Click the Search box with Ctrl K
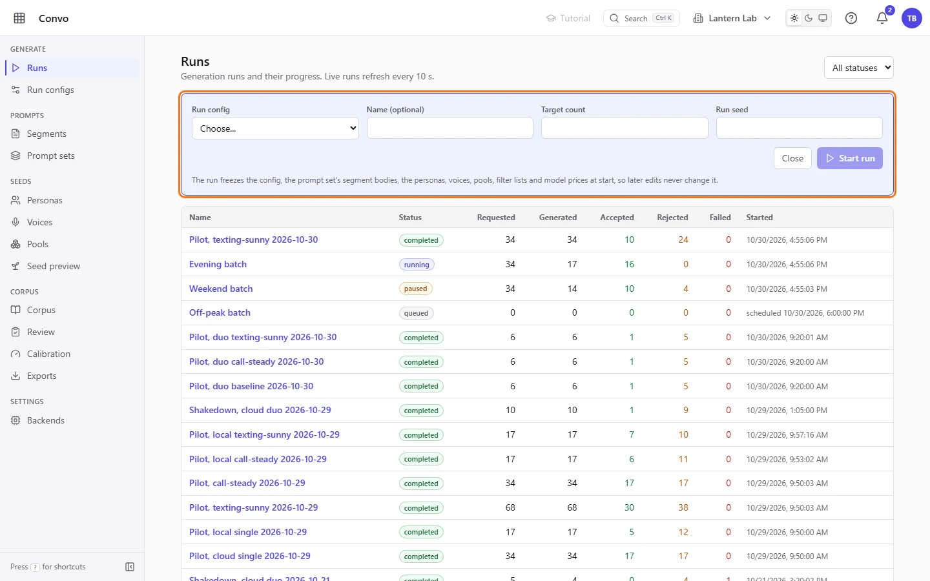 [x=641, y=18]
